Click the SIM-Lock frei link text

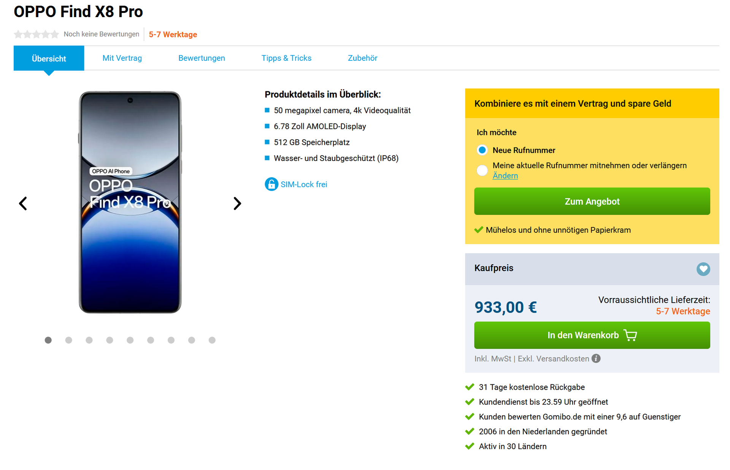click(304, 184)
